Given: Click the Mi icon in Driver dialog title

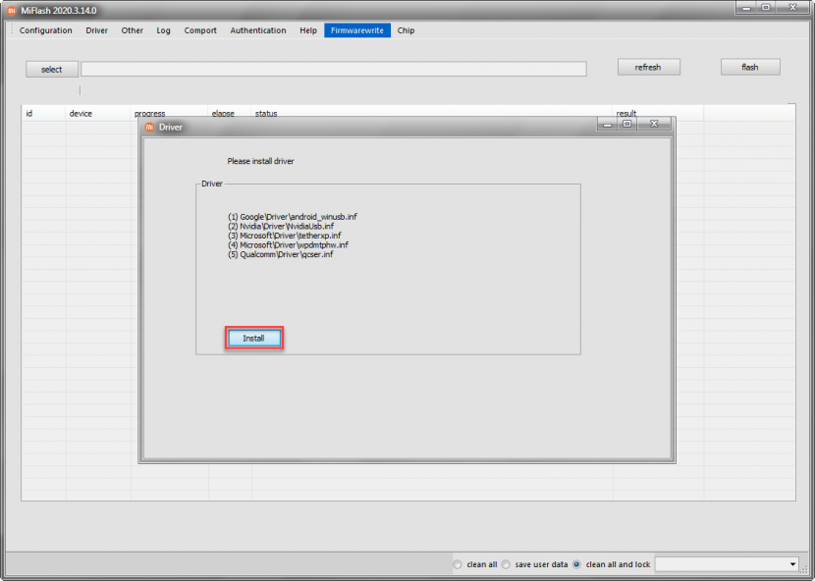Looking at the screenshot, I should pyautogui.click(x=149, y=128).
